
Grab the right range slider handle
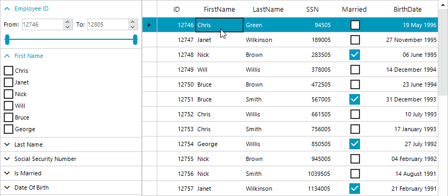click(x=135, y=39)
